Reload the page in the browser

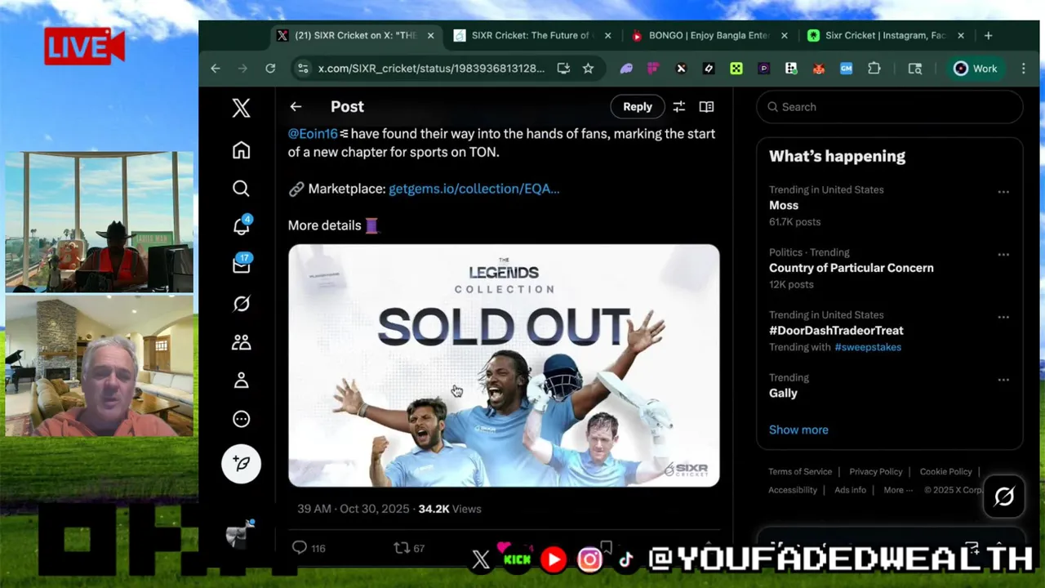[x=270, y=69]
